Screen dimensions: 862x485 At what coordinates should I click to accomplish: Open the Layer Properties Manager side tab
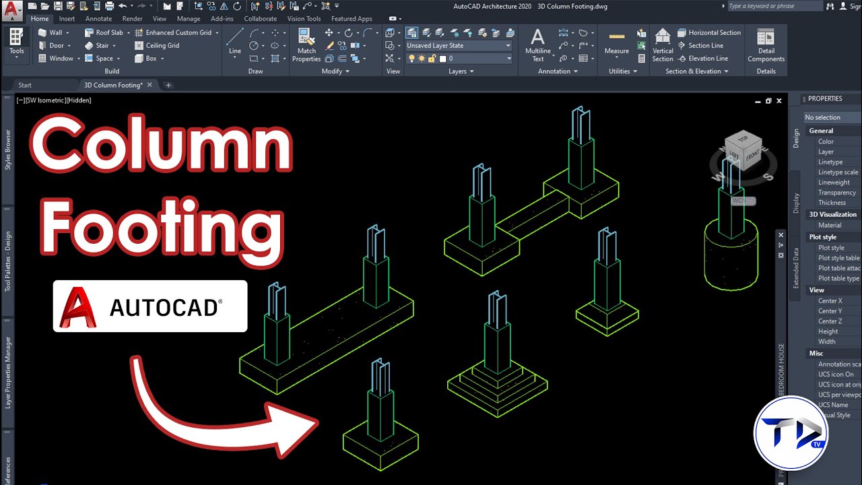(8, 373)
